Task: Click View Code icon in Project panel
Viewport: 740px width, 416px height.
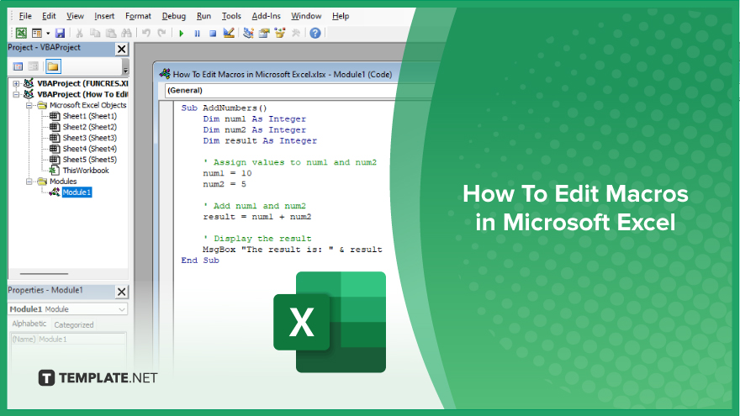Action: [18, 66]
